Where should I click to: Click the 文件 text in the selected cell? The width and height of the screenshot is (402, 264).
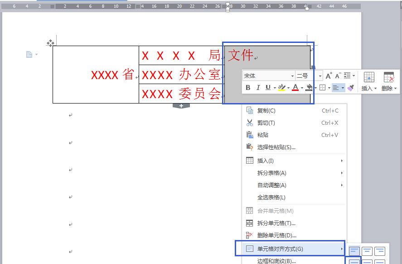tap(241, 55)
